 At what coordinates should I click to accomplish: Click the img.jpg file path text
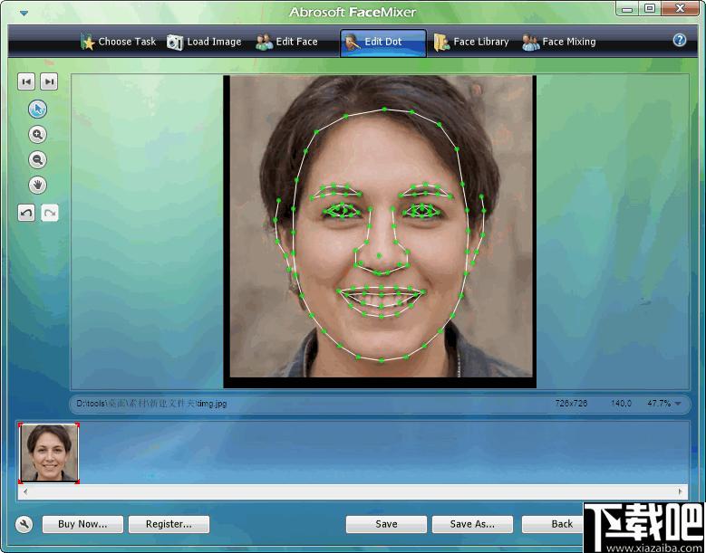click(x=151, y=404)
